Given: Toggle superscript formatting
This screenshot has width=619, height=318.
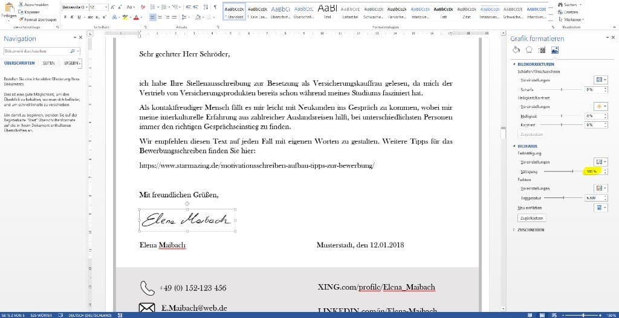Looking at the screenshot, I should tap(104, 17).
